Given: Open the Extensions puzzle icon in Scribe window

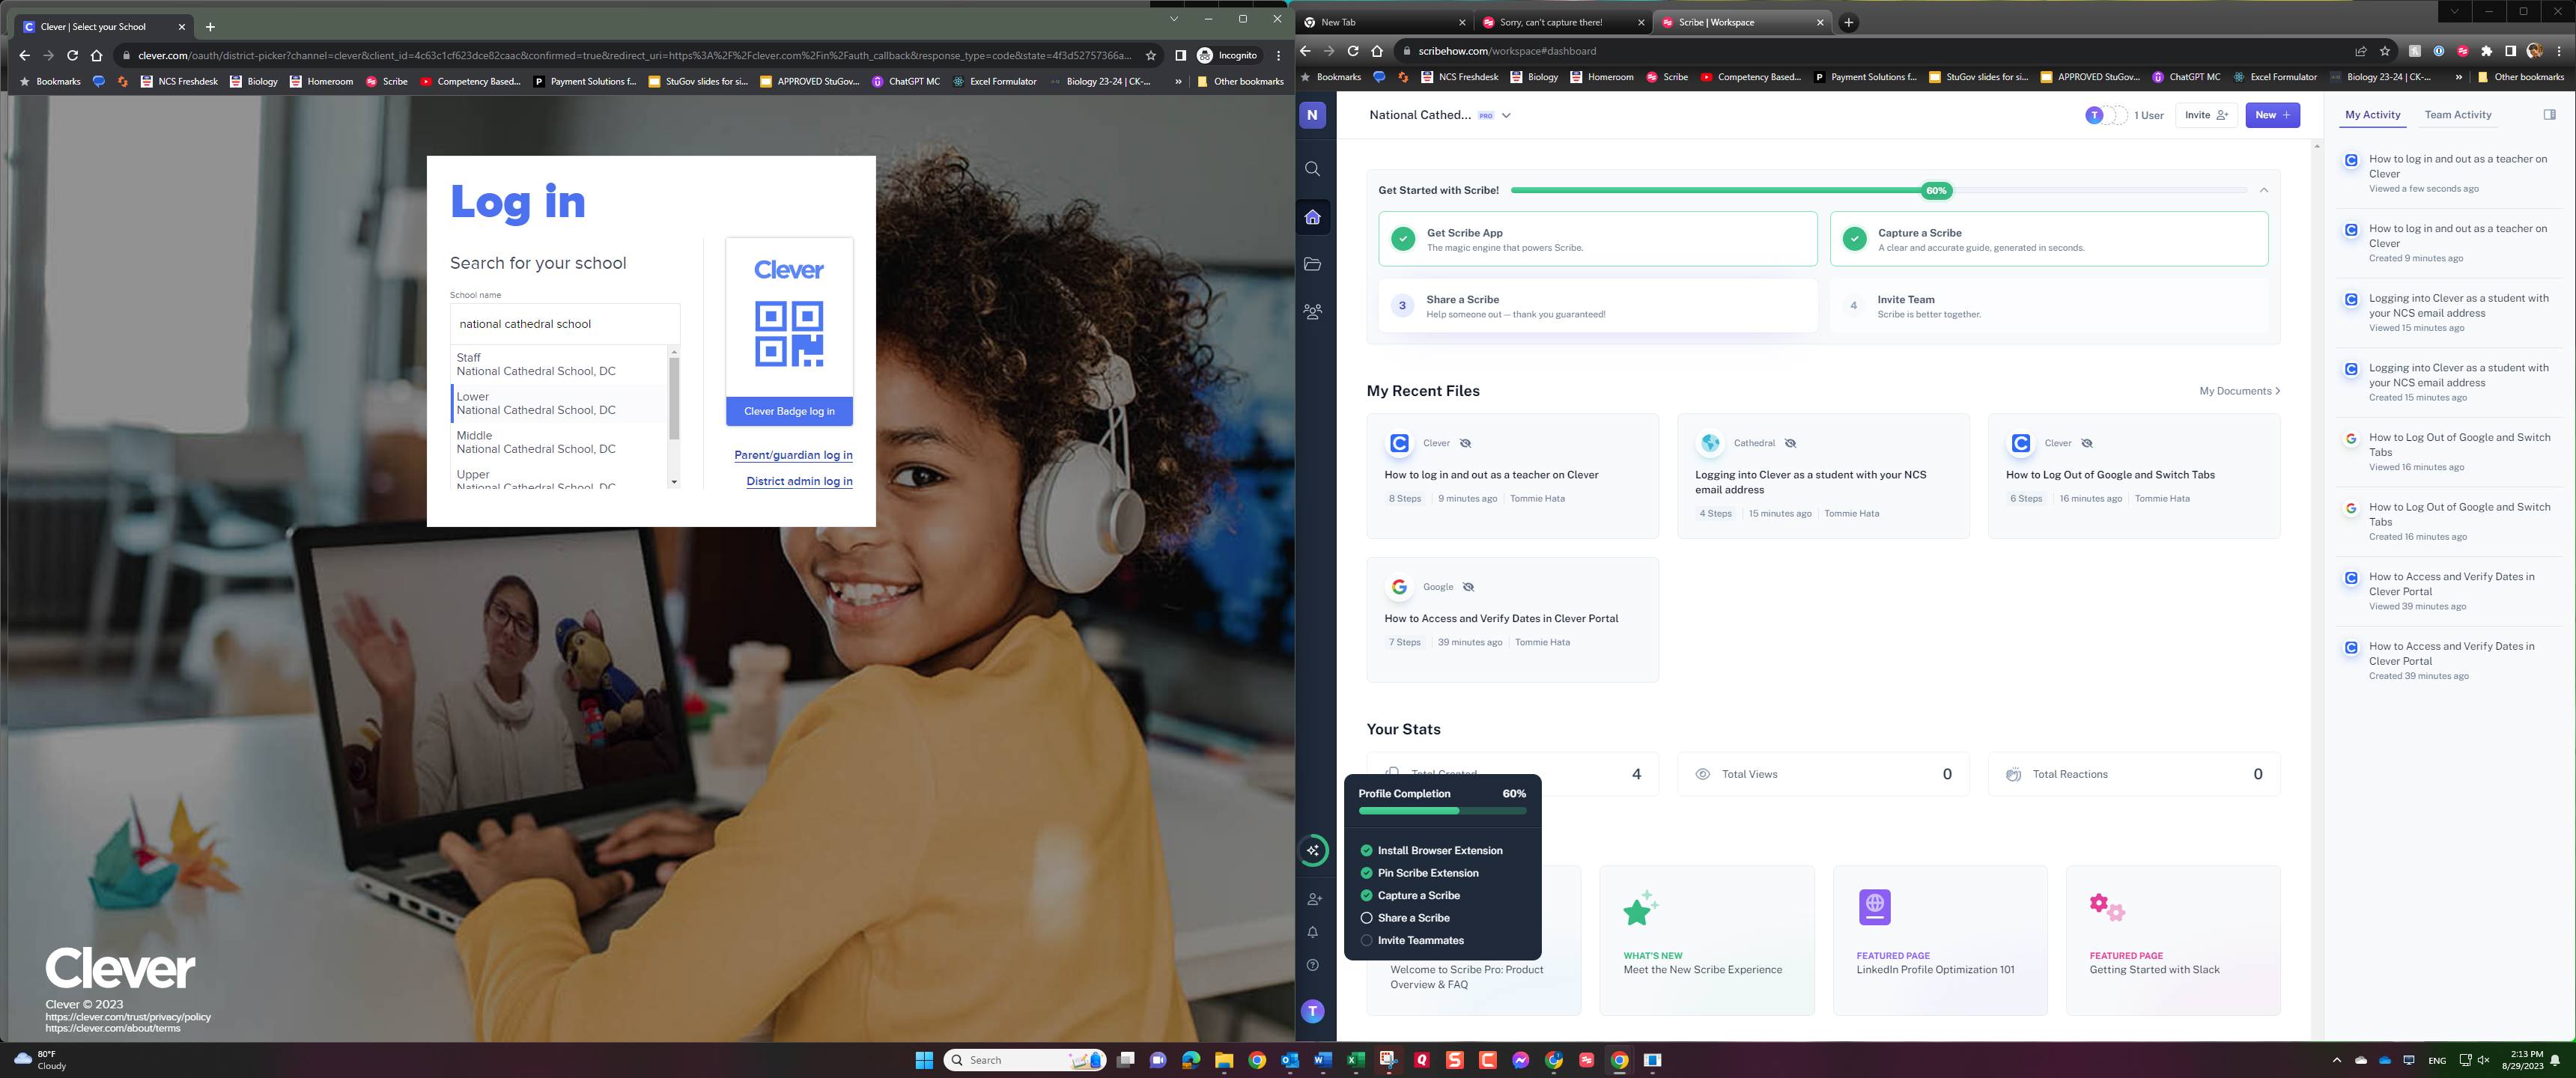Looking at the screenshot, I should click(x=2487, y=51).
